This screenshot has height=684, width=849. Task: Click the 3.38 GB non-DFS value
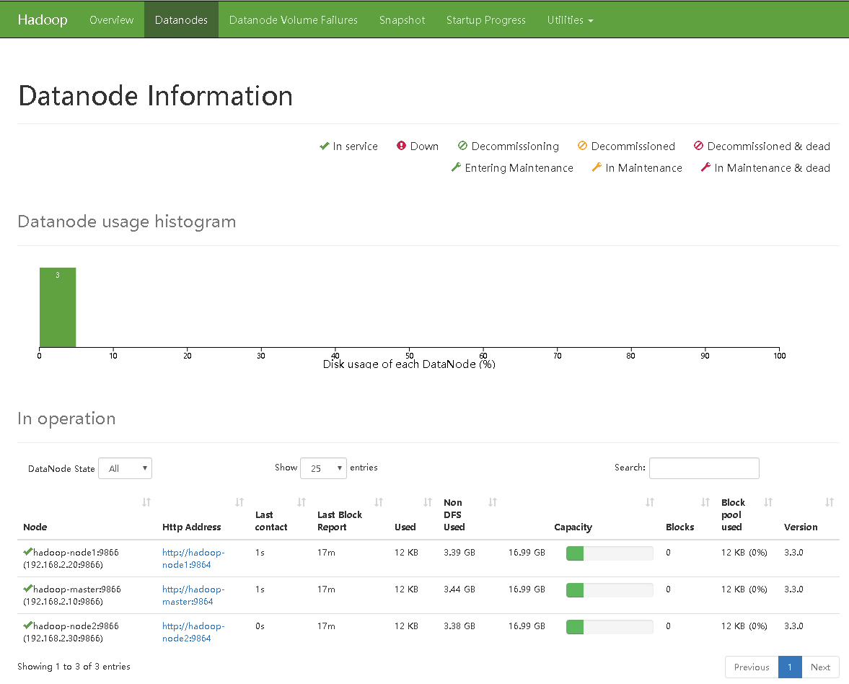(x=459, y=626)
